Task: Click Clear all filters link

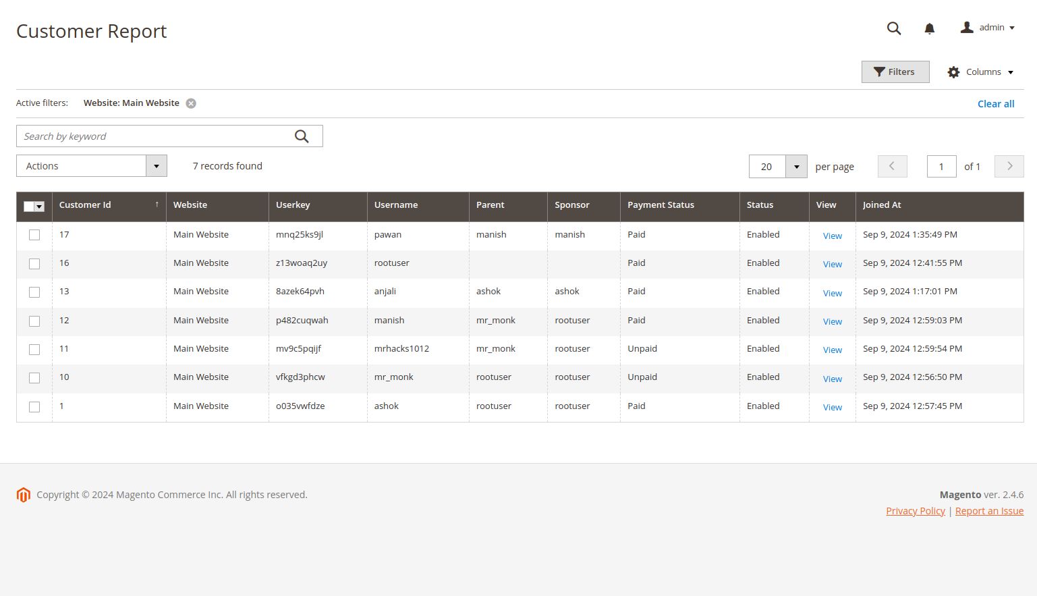Action: (995, 104)
